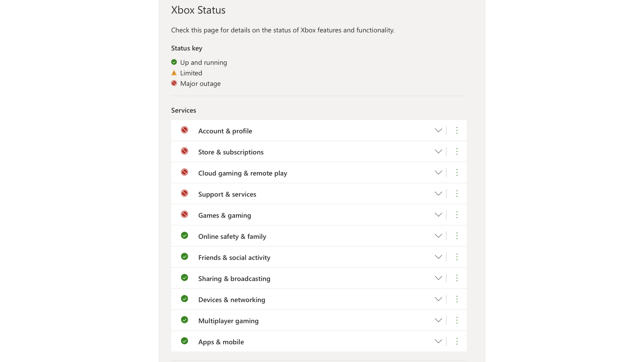Click the Up and running status icon
Screen dimensions: 644x362
pos(174,61)
